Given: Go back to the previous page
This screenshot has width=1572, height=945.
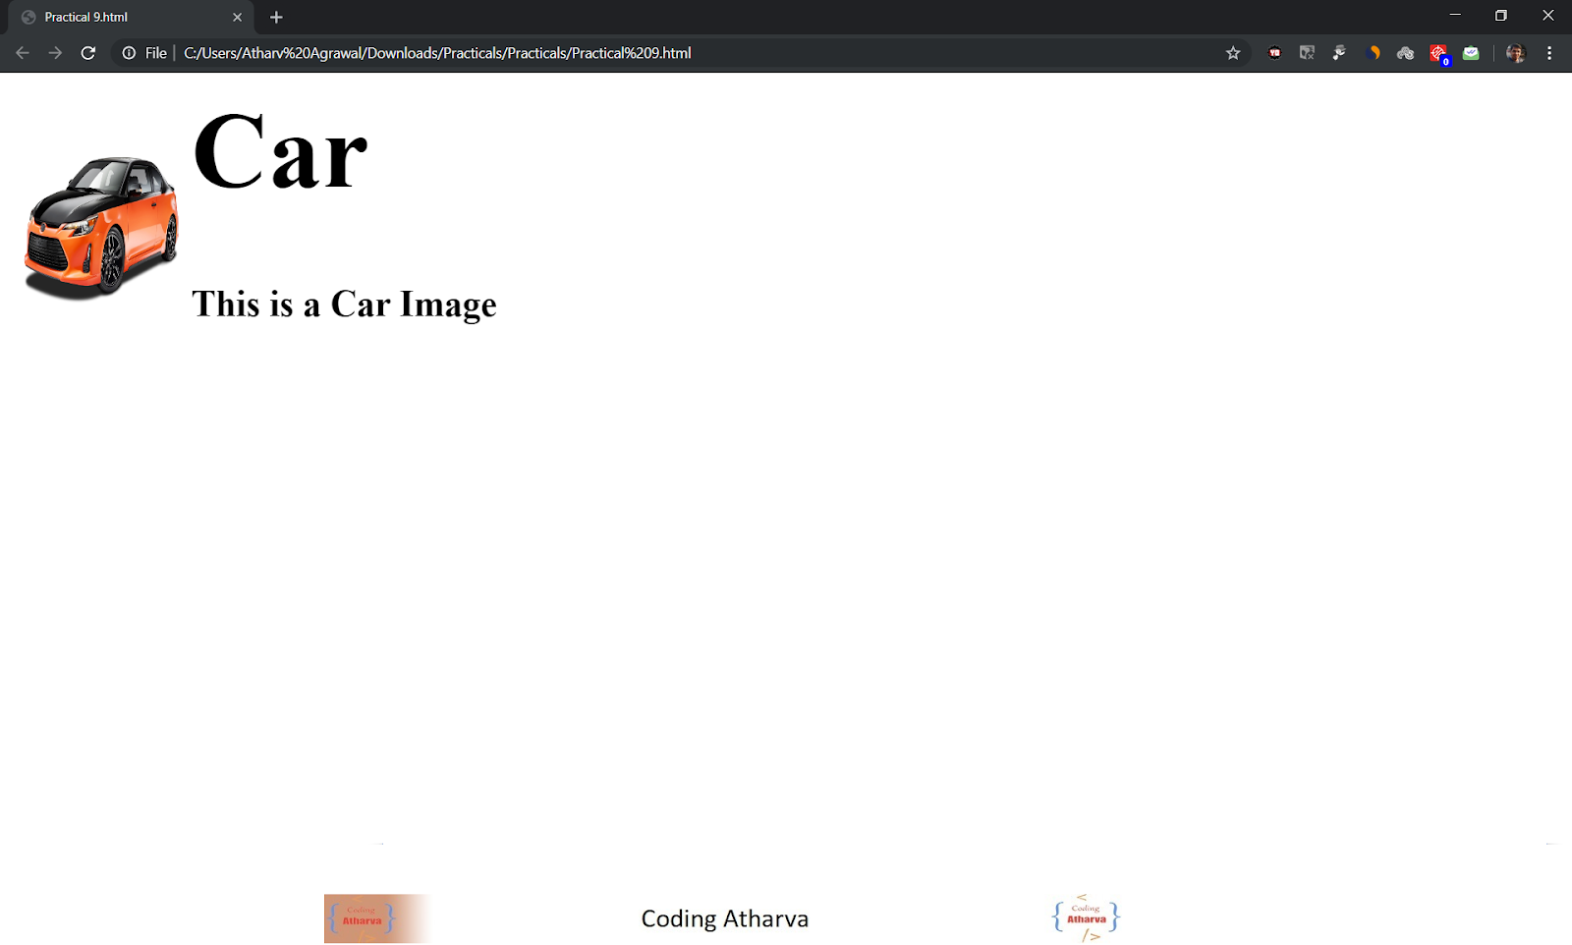Looking at the screenshot, I should pyautogui.click(x=22, y=53).
